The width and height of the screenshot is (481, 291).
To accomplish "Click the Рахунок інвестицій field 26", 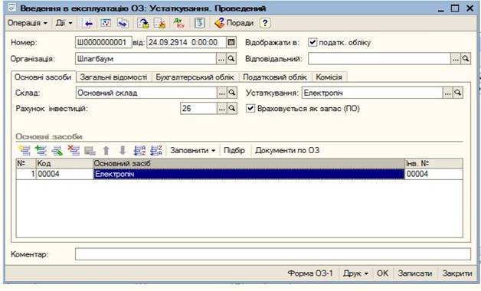I will pos(198,108).
